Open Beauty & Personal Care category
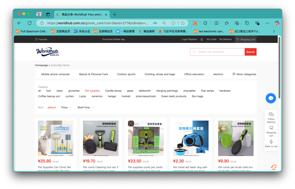Screen dimensions: 295x189 click(x=93, y=74)
